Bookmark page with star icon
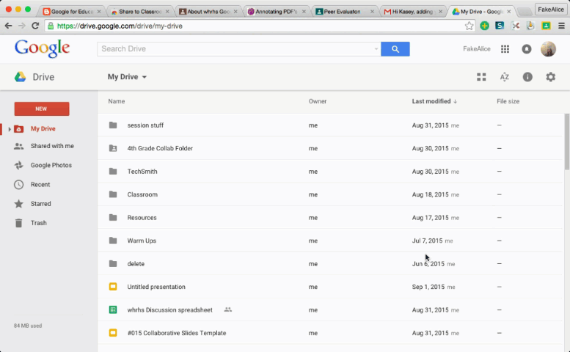 tap(469, 26)
